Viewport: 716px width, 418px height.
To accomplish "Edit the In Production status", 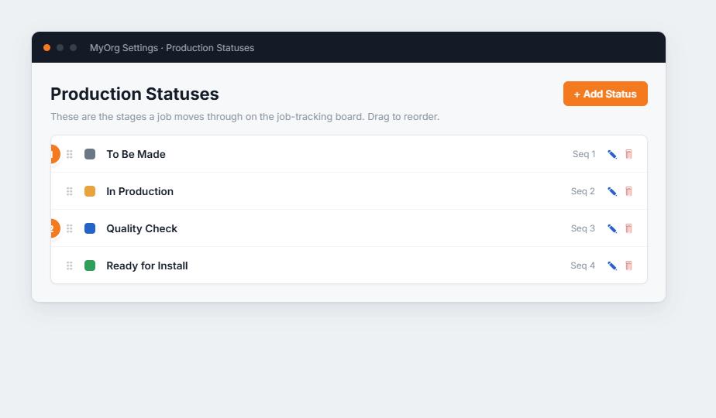I will pyautogui.click(x=612, y=191).
